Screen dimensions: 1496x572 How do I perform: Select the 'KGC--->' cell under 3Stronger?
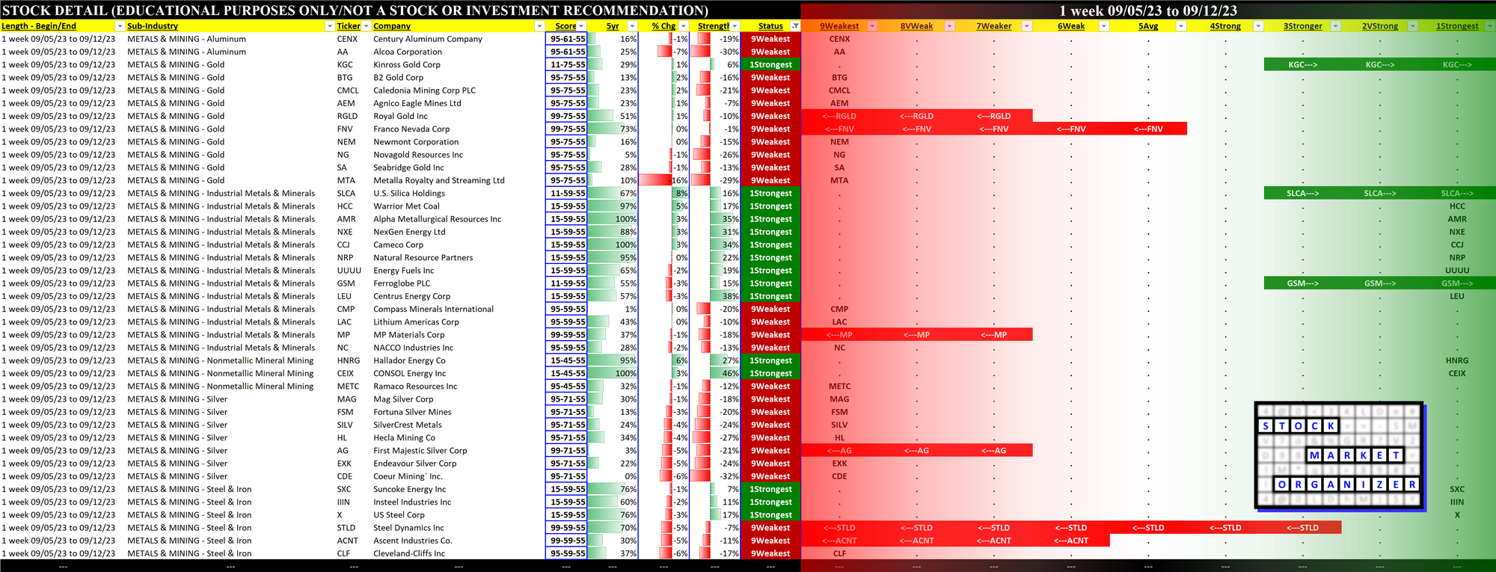tap(1302, 64)
